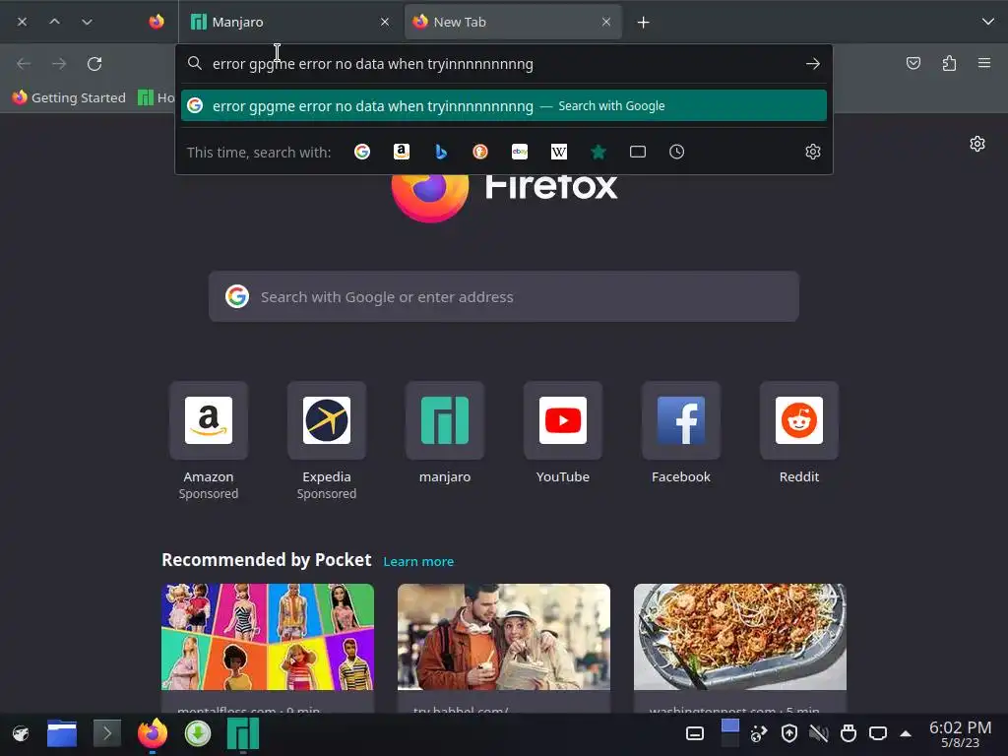Show hidden system tray icons
This screenshot has height=756, width=1008.
click(x=906, y=733)
